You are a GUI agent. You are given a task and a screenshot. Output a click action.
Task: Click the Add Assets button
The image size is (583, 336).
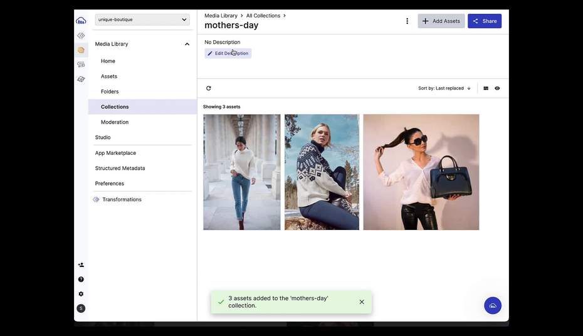[441, 21]
